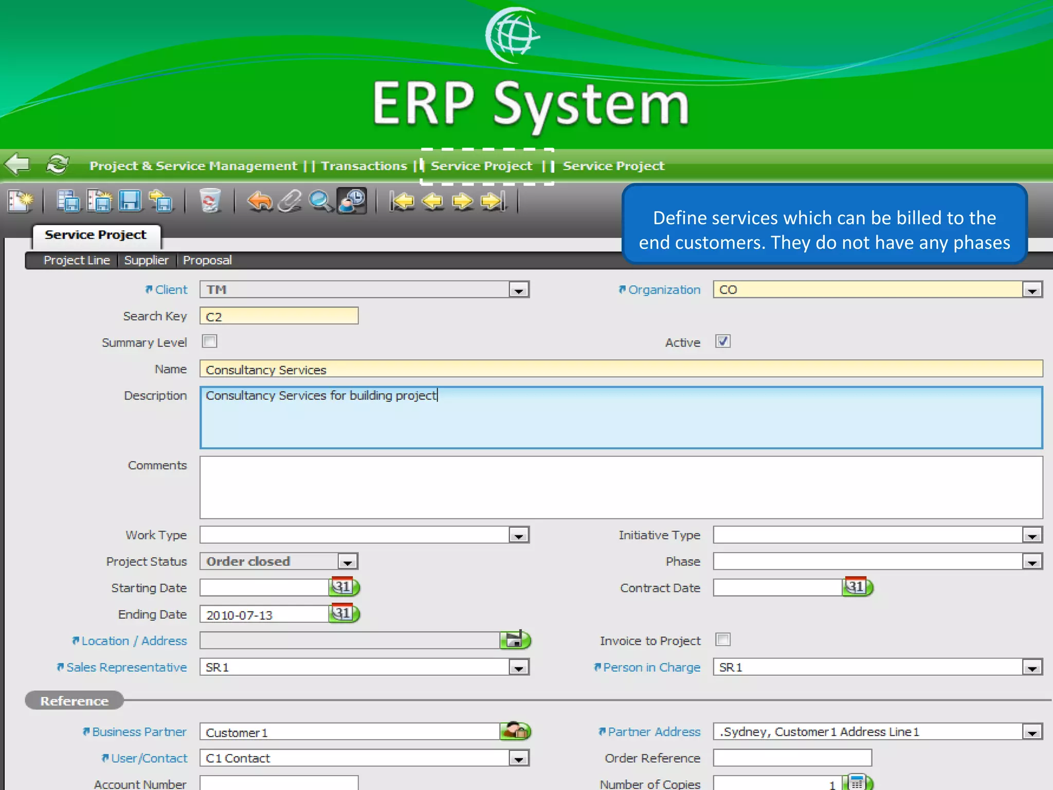This screenshot has height=790, width=1053.
Task: Toggle the Summary Level checkbox
Action: click(210, 342)
